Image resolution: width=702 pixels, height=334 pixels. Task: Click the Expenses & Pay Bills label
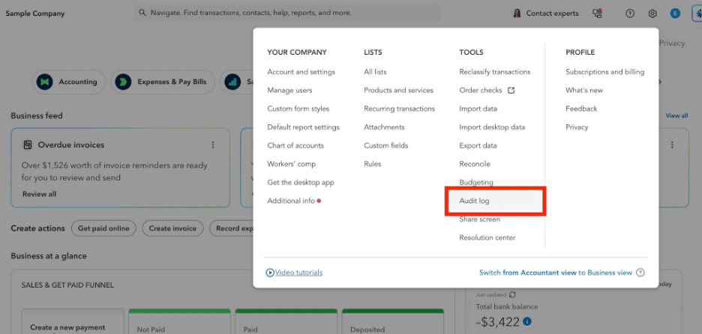coord(172,82)
